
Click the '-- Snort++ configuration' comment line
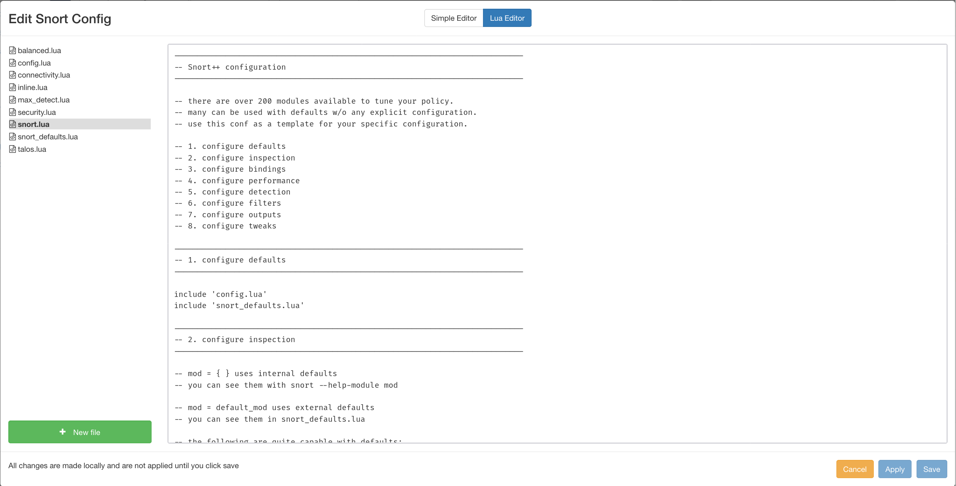(x=230, y=67)
